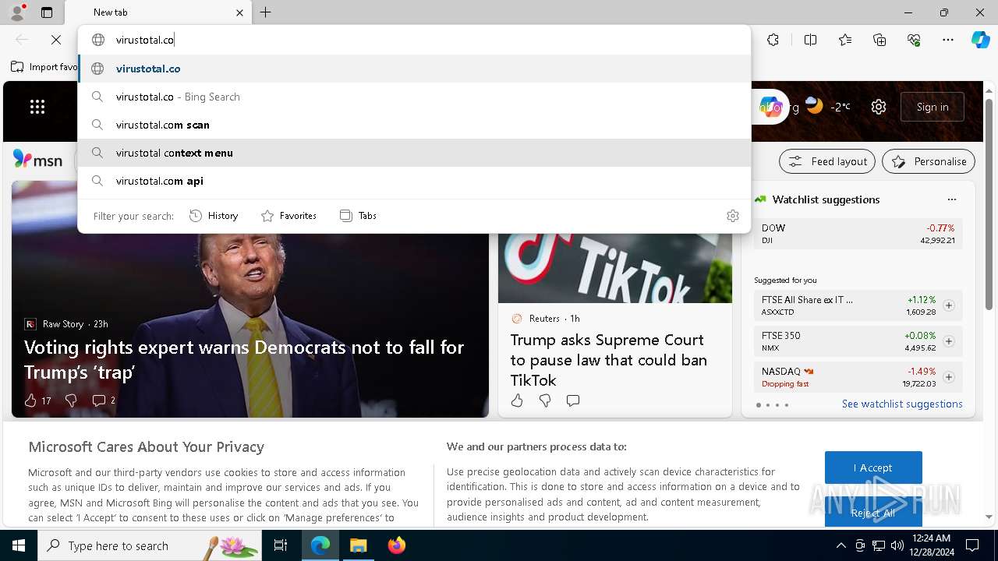The image size is (998, 561).
Task: Click Reject All cookies button
Action: 873,513
